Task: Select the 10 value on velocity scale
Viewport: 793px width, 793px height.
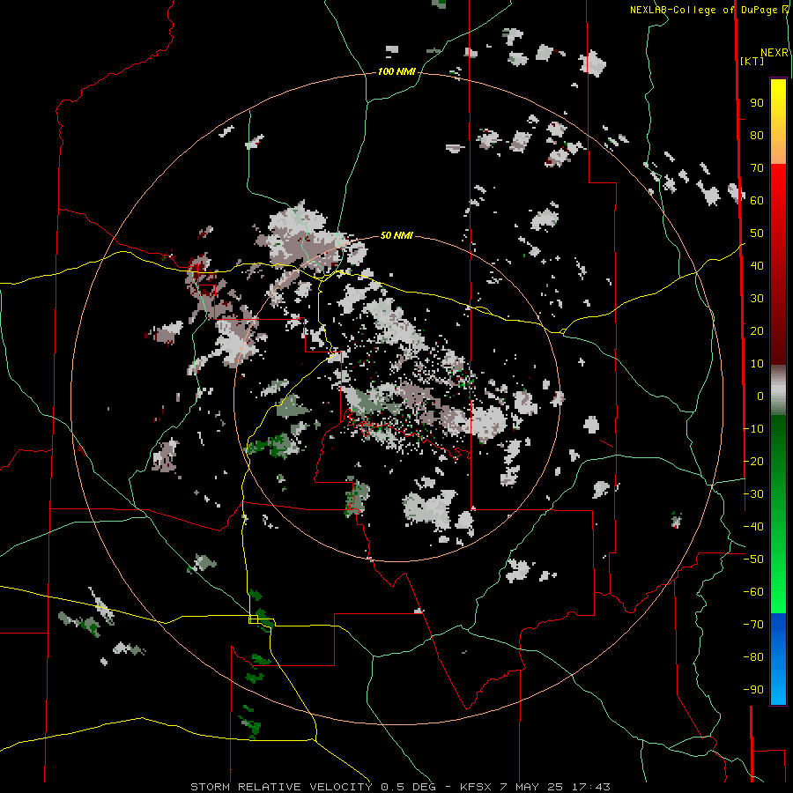Action: pyautogui.click(x=757, y=364)
